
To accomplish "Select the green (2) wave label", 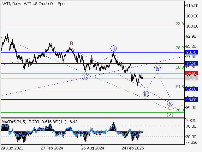I will tap(170, 114).
